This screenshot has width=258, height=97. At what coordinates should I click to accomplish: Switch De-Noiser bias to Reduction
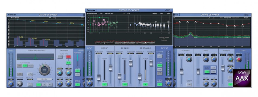point(236,18)
